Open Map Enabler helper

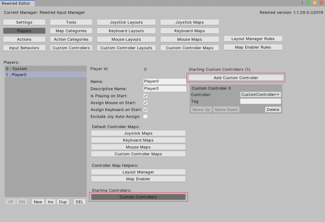(138, 179)
